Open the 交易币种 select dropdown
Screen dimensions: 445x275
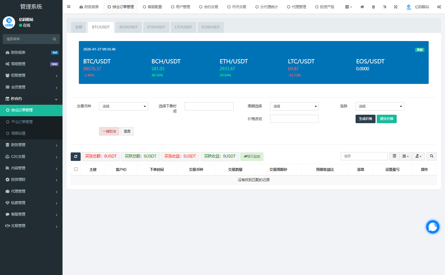(x=123, y=106)
